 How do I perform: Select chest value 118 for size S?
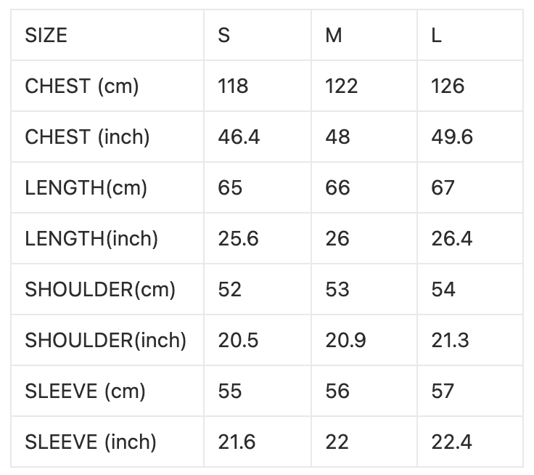(233, 86)
